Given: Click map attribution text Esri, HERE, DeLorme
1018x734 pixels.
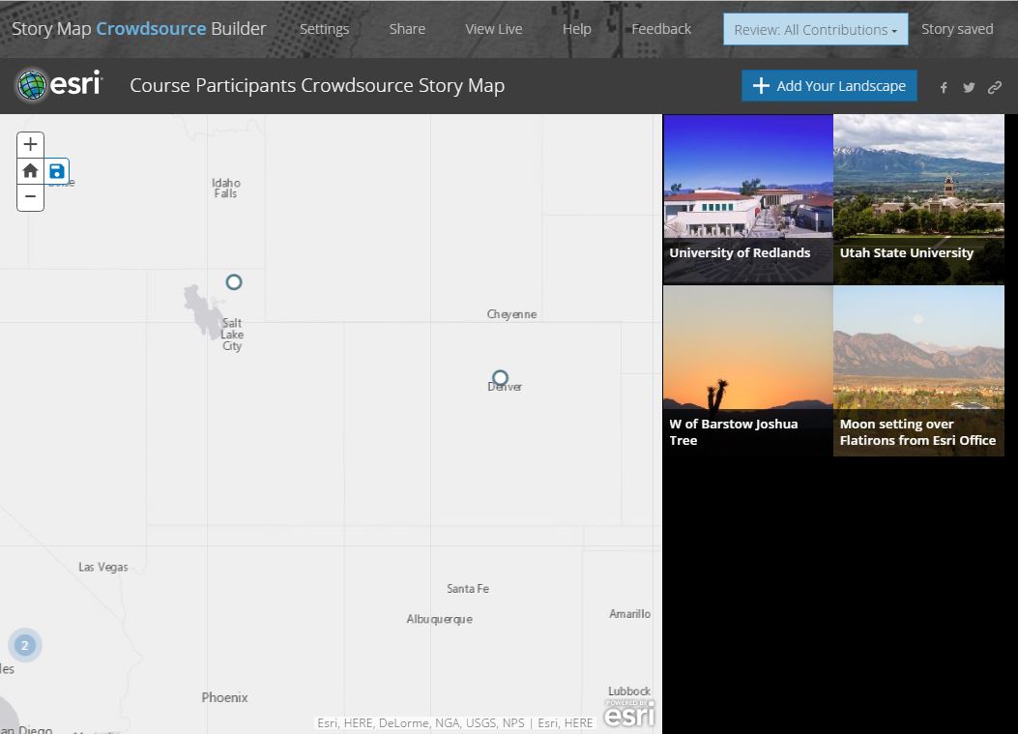Looking at the screenshot, I should coord(454,723).
